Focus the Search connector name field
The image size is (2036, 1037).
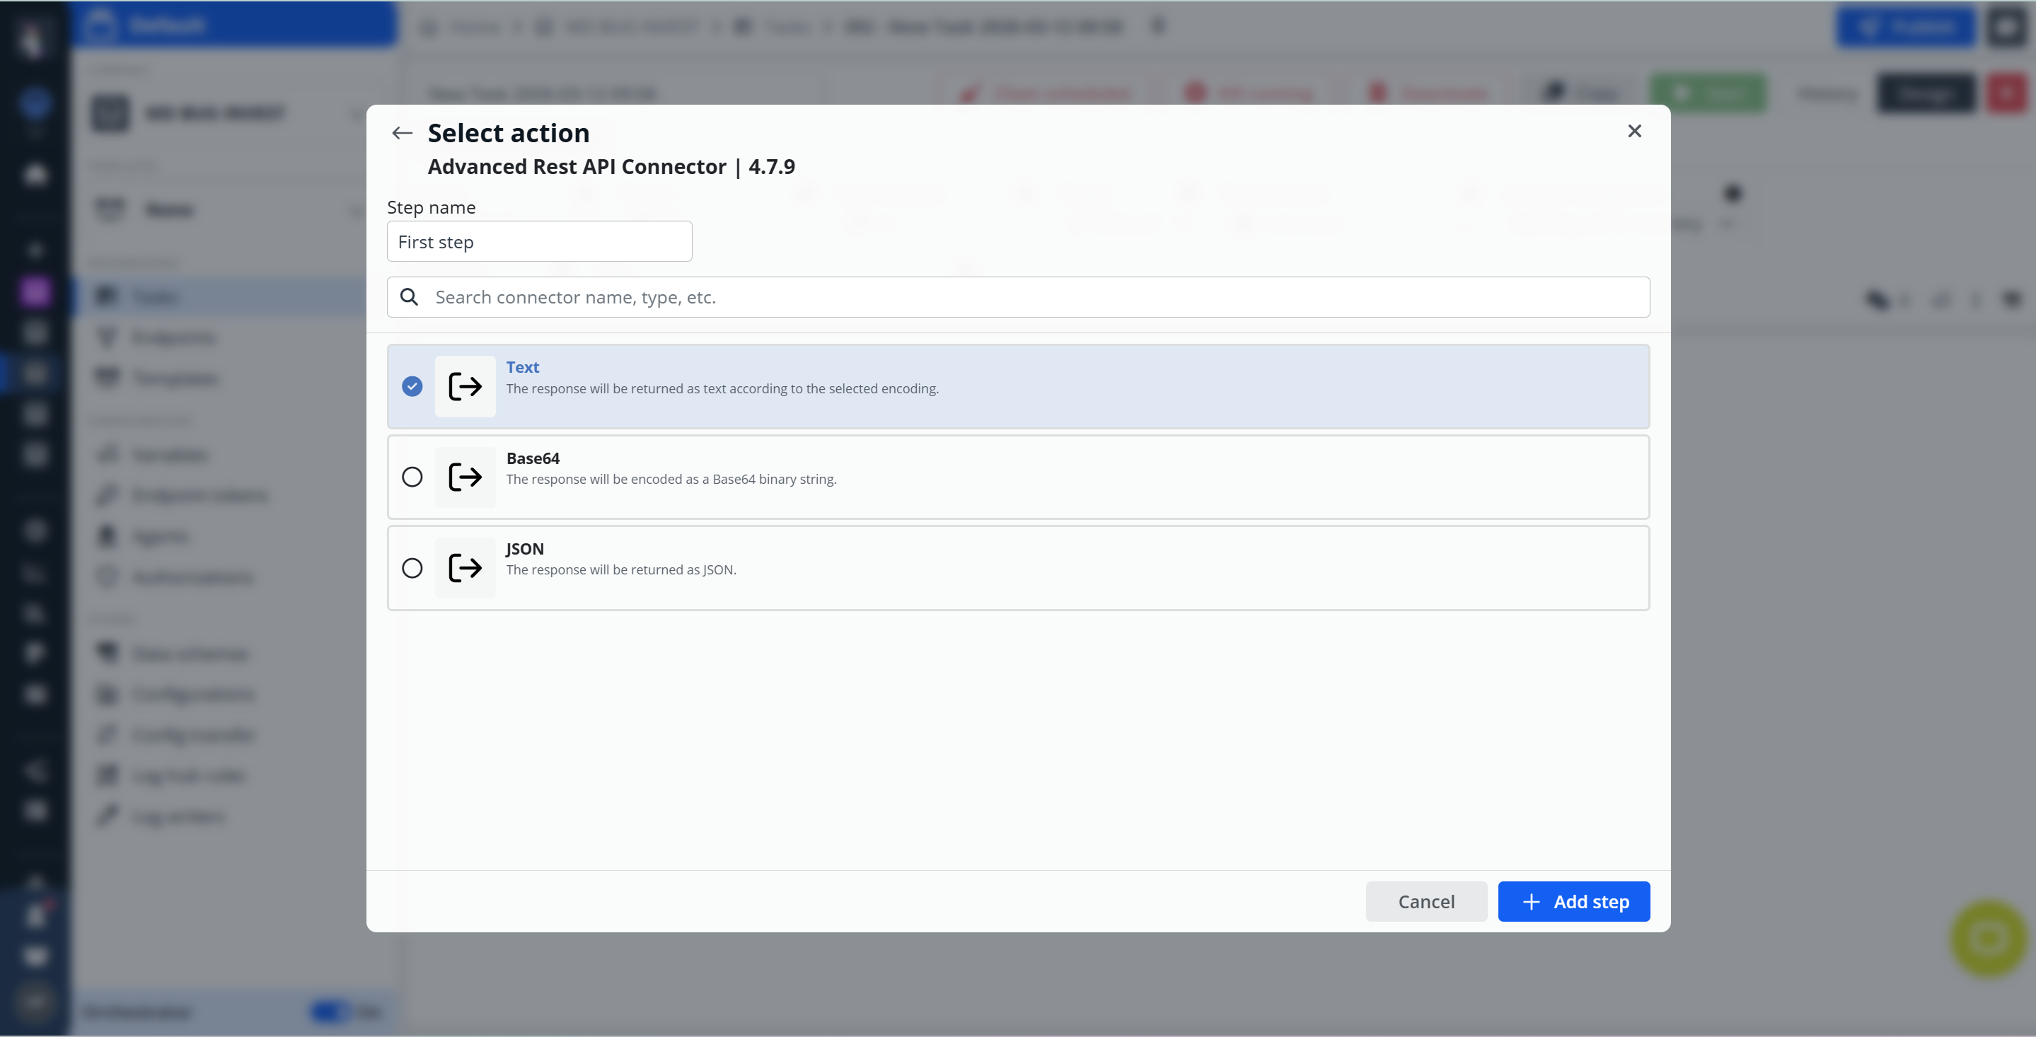(1027, 297)
